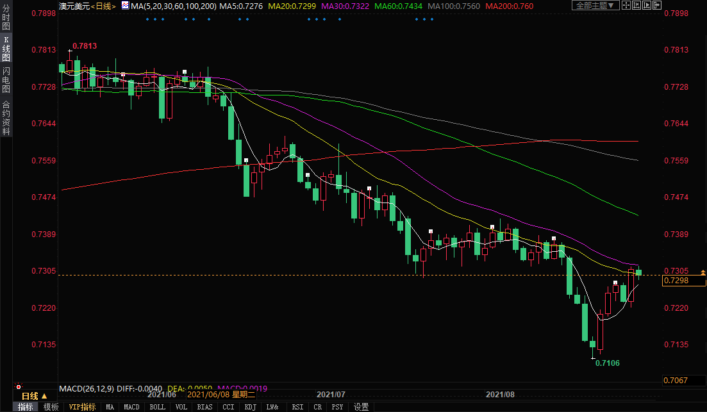Screen dimensions: 707x412
Task: Click the crosshair cursor icon
Action: (628, 5)
